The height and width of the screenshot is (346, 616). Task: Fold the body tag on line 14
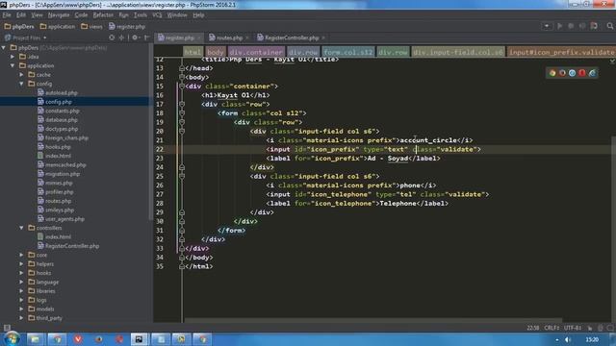click(x=182, y=77)
